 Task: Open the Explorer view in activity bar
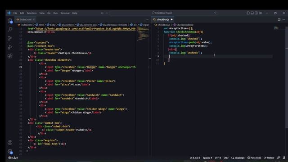click(10, 21)
